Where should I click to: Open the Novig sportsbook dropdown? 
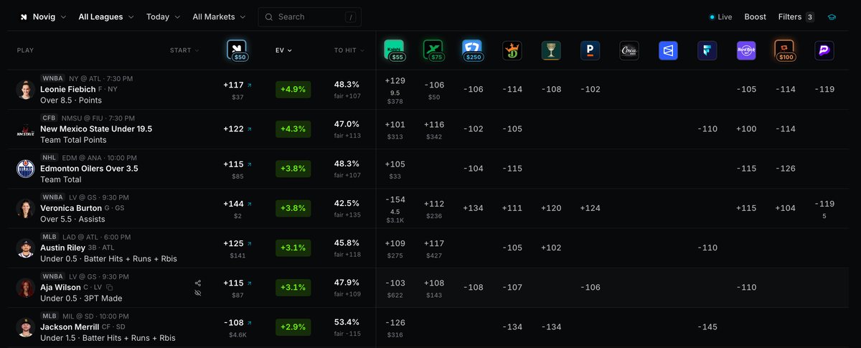pyautogui.click(x=43, y=17)
